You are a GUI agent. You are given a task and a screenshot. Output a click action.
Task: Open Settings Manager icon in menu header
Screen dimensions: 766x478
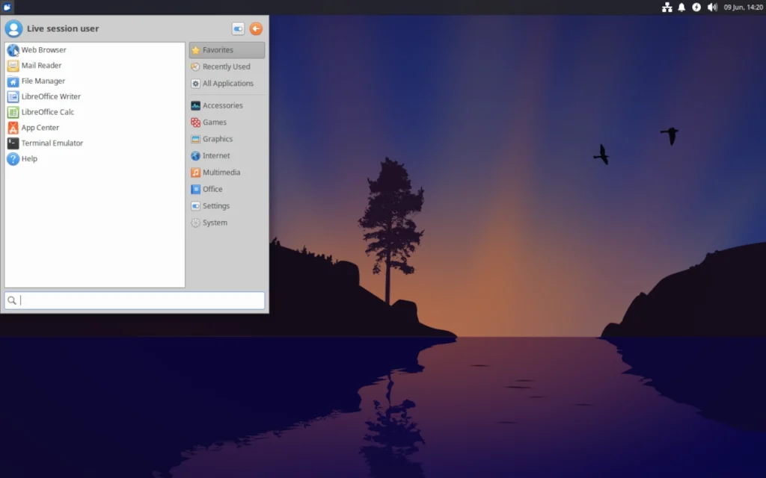click(238, 29)
